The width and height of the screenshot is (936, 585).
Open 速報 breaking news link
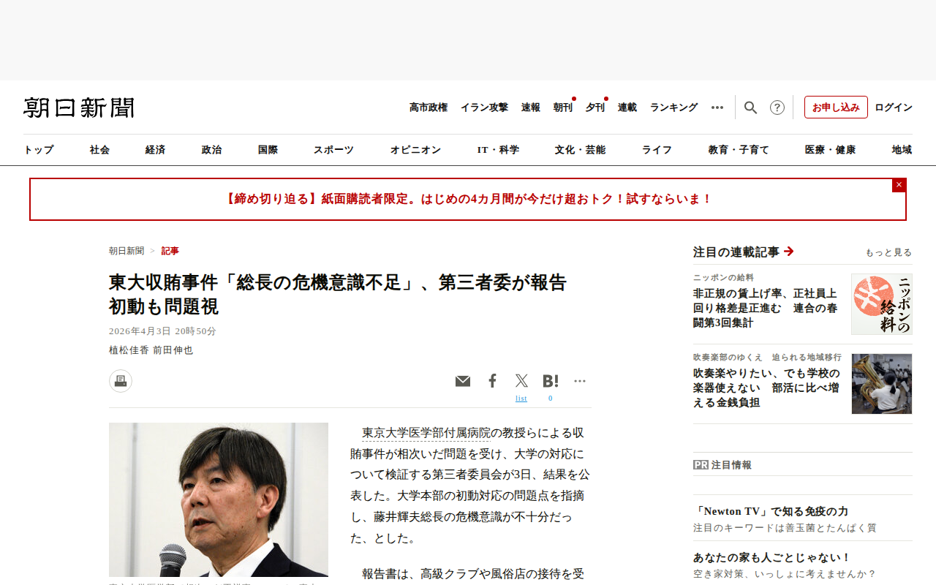531,107
